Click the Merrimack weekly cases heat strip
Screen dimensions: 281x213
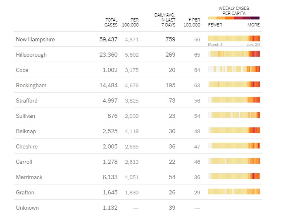tap(234, 176)
